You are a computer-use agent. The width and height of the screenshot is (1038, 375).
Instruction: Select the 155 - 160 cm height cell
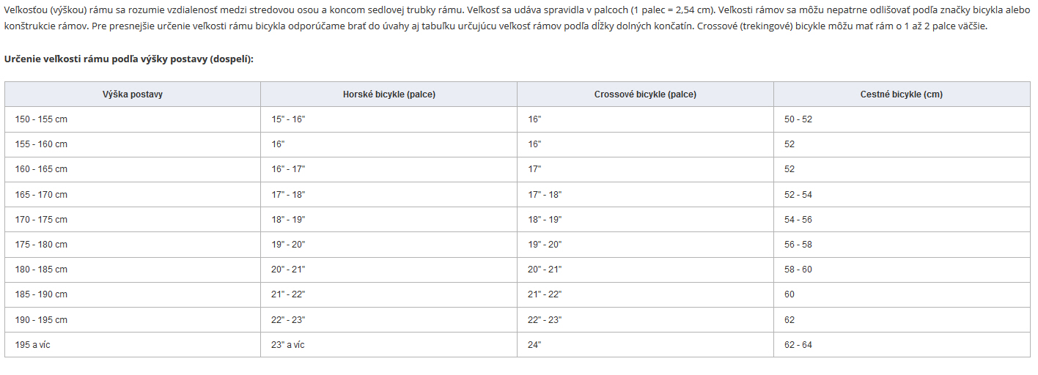[x=133, y=144]
